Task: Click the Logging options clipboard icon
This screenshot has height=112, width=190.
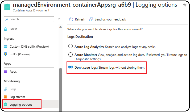Action: coord(6,104)
